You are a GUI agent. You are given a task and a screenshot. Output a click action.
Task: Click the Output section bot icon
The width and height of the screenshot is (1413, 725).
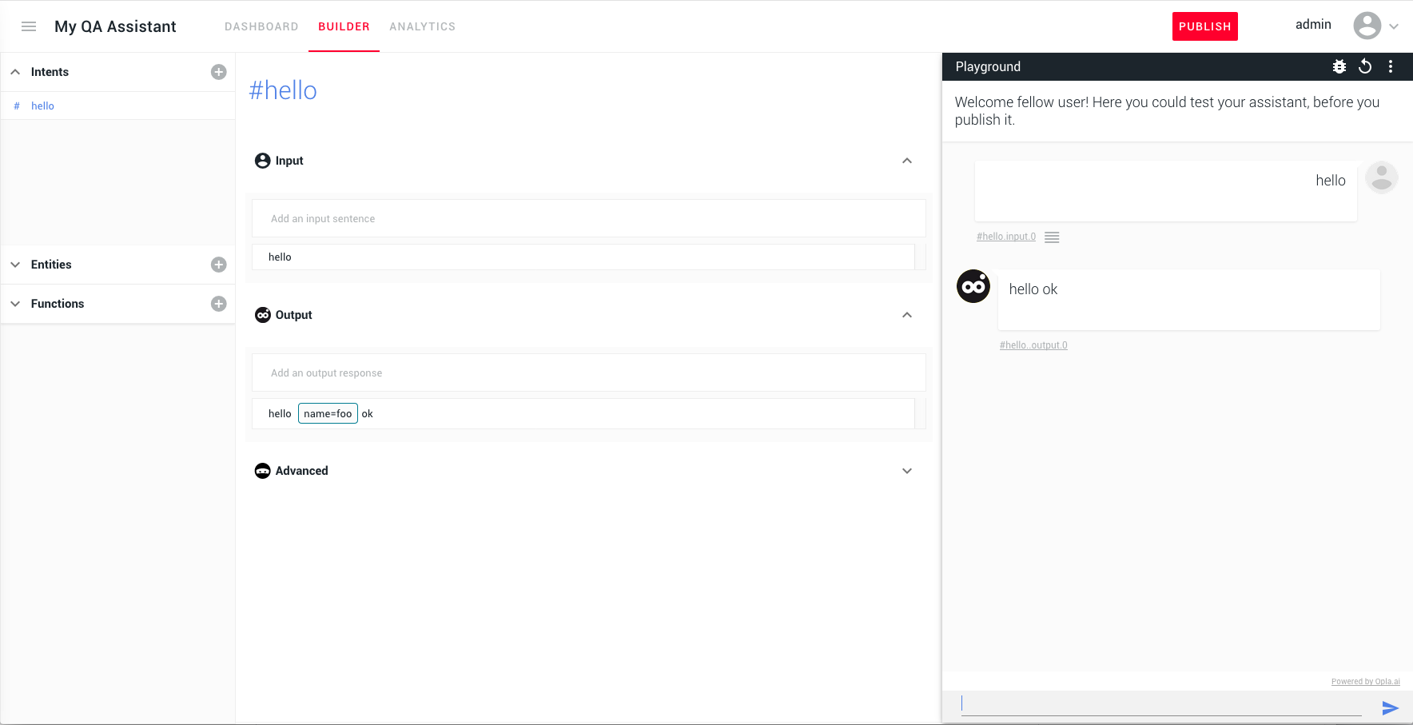(262, 315)
